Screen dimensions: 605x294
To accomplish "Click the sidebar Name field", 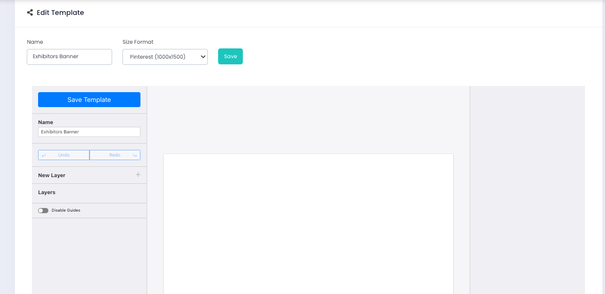I will 89,132.
